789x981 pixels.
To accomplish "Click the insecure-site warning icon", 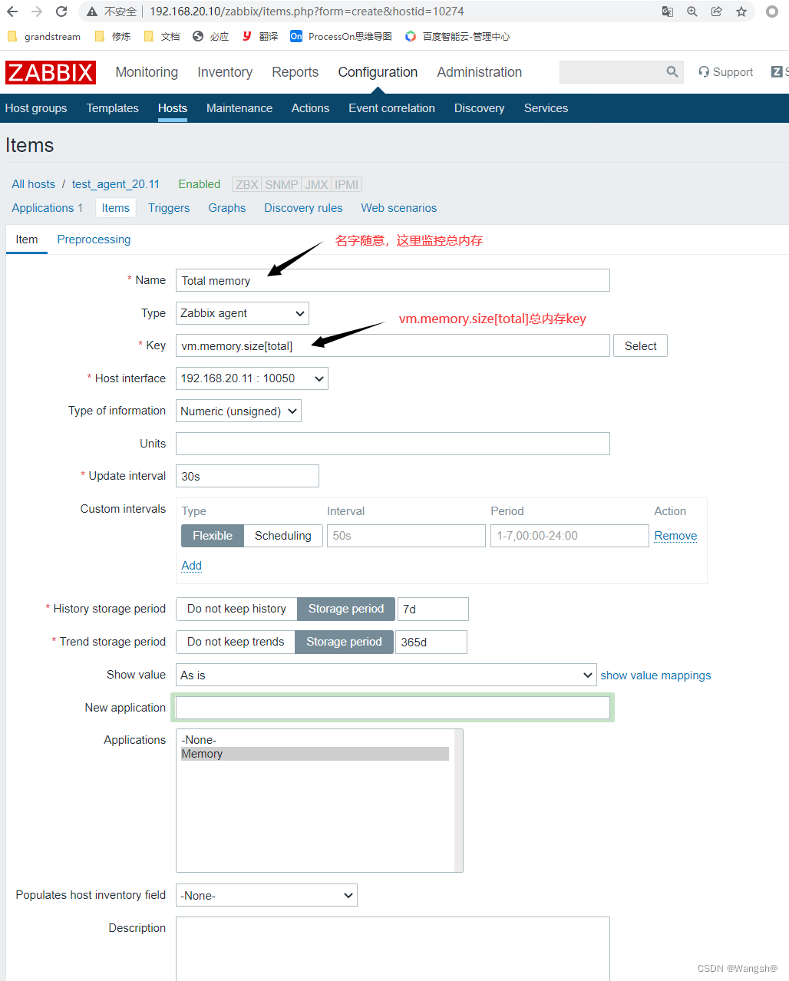I will pos(92,12).
